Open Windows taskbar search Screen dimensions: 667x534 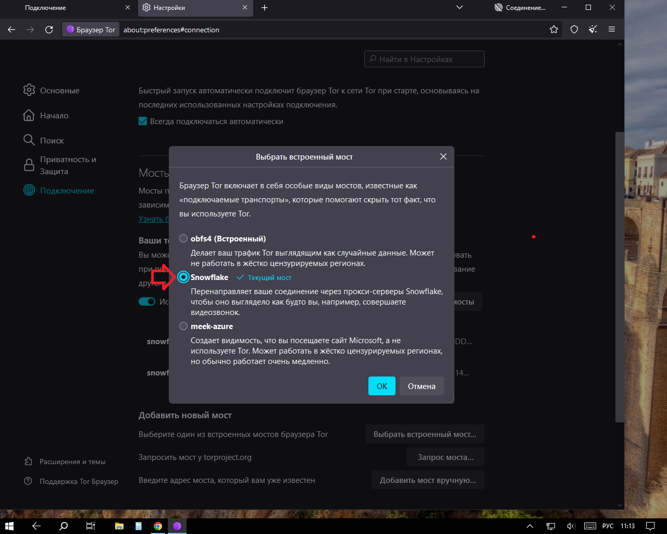(x=64, y=526)
